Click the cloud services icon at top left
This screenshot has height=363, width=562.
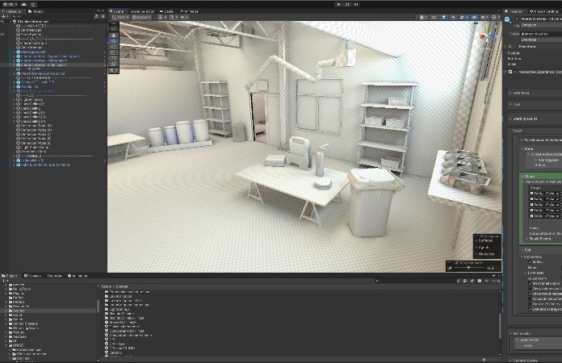coord(23,4)
